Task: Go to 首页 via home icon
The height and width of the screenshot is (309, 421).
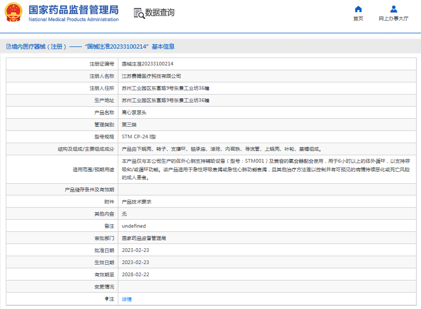Action: (x=358, y=10)
